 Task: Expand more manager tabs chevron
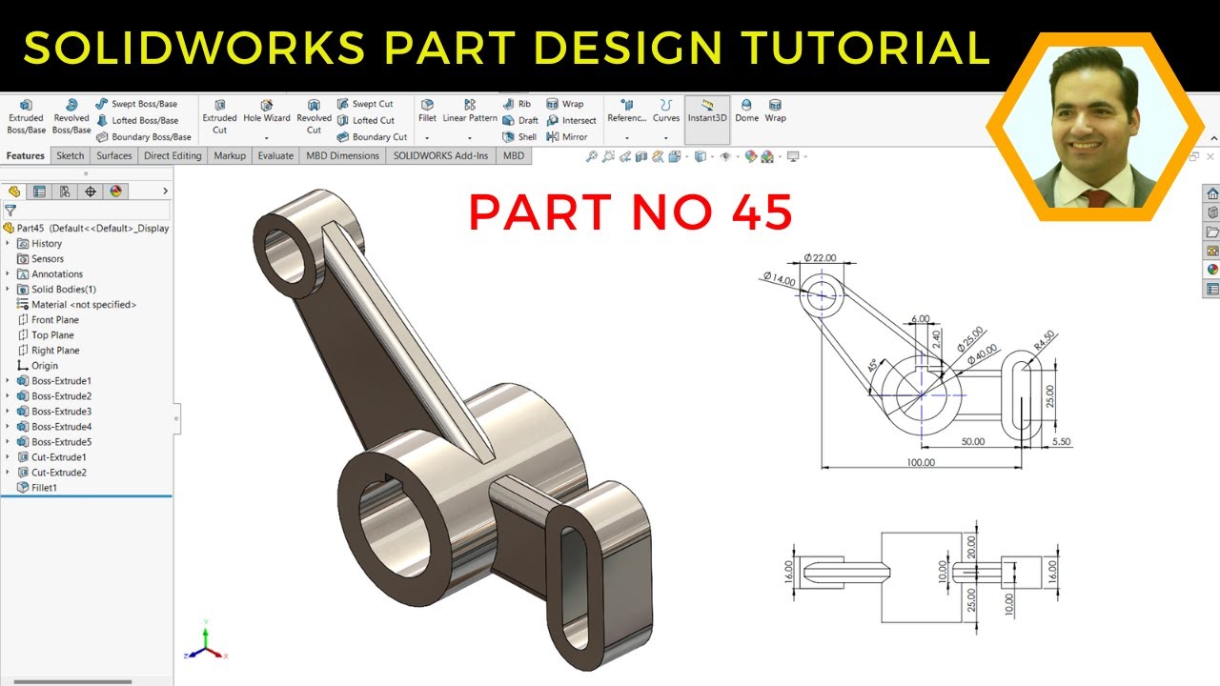165,191
